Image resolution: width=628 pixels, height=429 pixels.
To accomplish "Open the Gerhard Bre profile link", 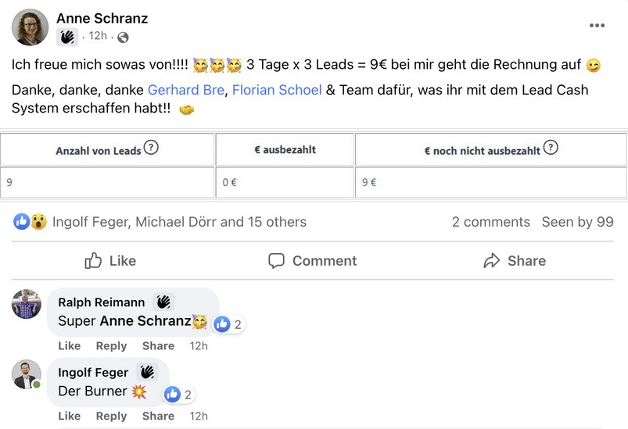I will pyautogui.click(x=185, y=90).
